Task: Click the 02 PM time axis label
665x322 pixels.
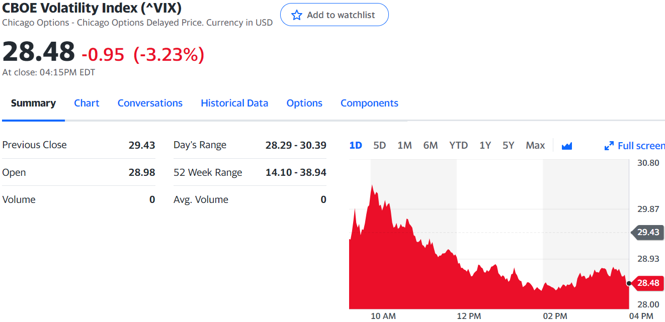Action: tap(555, 316)
